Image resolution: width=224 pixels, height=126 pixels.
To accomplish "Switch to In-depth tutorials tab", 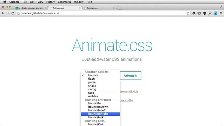I will tap(31, 8).
